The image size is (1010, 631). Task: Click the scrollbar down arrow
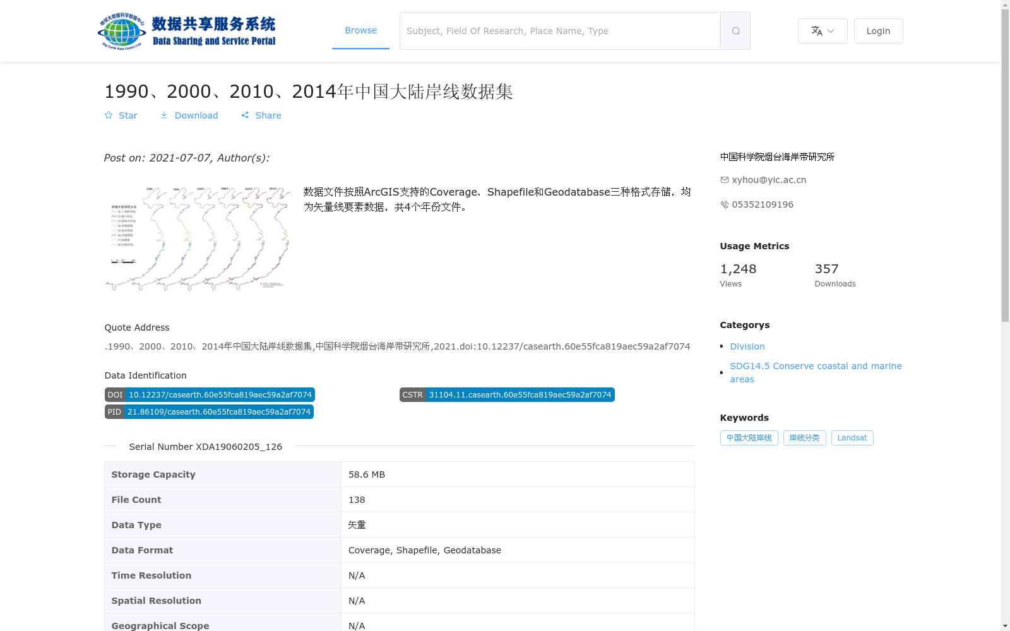click(1005, 626)
